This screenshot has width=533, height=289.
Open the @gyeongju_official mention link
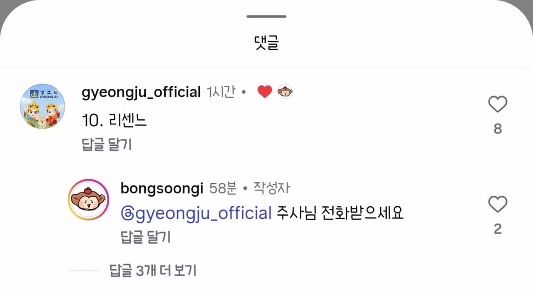coord(196,213)
